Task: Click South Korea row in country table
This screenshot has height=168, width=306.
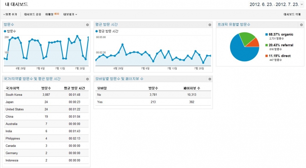Action: [14, 95]
